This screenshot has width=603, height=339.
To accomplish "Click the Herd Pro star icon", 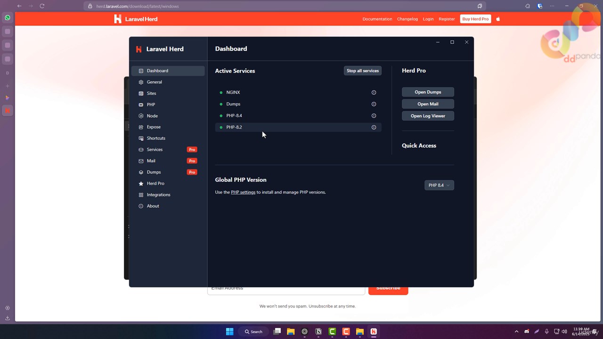I will click(141, 184).
